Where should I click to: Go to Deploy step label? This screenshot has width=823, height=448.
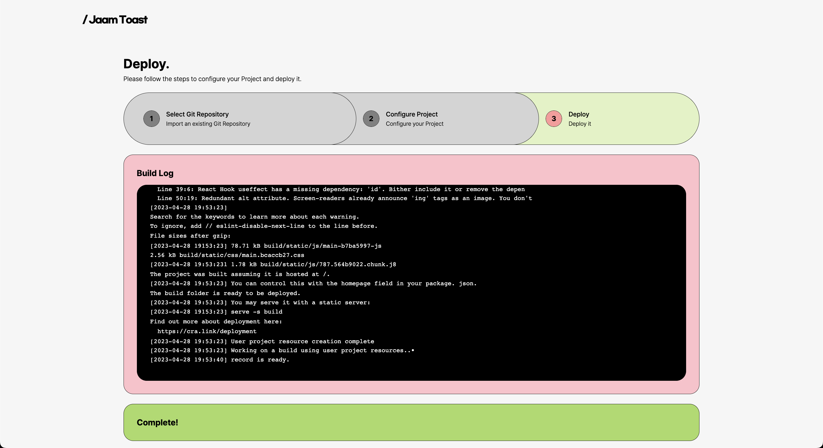coord(579,114)
